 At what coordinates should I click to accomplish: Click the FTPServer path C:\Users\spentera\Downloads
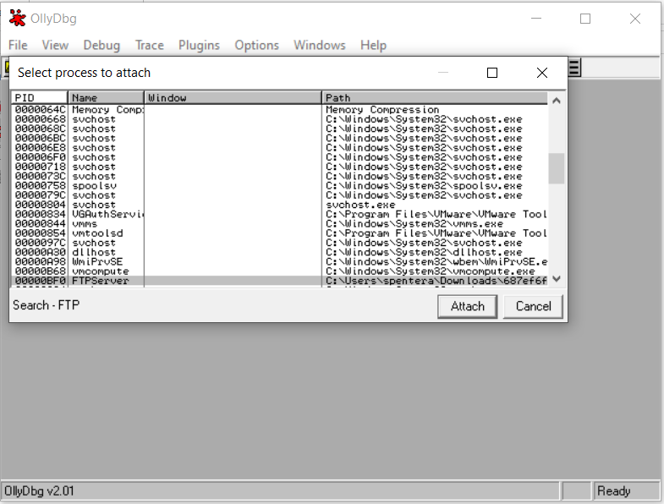pos(436,281)
